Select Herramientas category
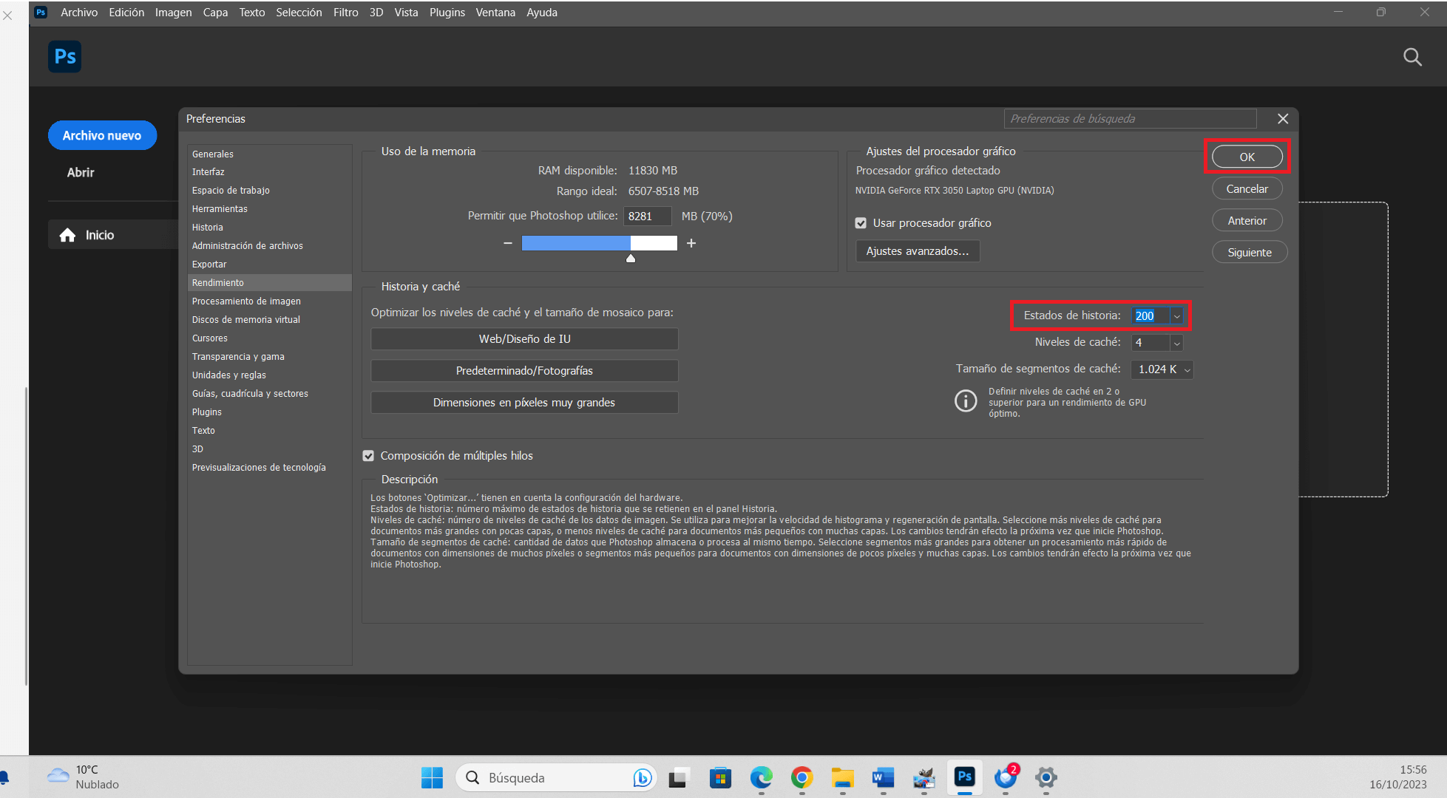 point(220,208)
